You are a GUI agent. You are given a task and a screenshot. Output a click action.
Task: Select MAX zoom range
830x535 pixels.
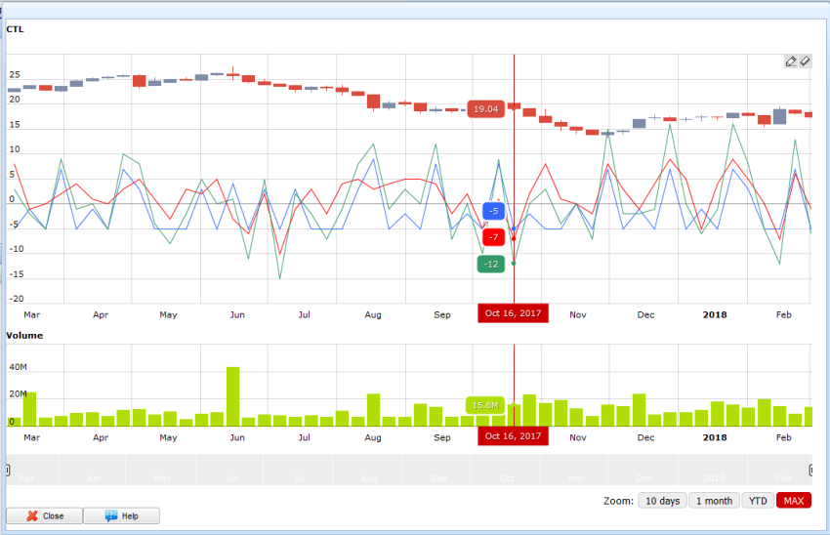pyautogui.click(x=794, y=501)
